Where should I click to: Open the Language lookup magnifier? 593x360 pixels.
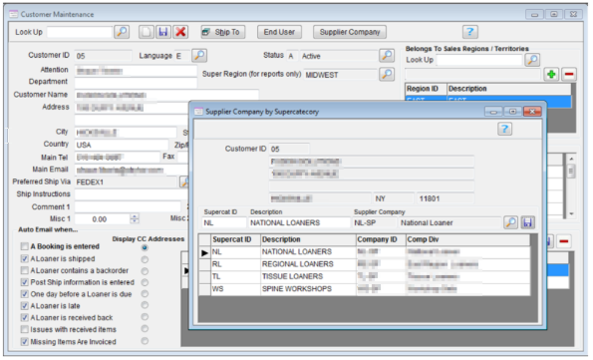(199, 56)
